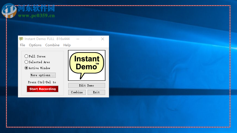Select the Full Screen radio option
The height and width of the screenshot is (133, 237).
35,56
